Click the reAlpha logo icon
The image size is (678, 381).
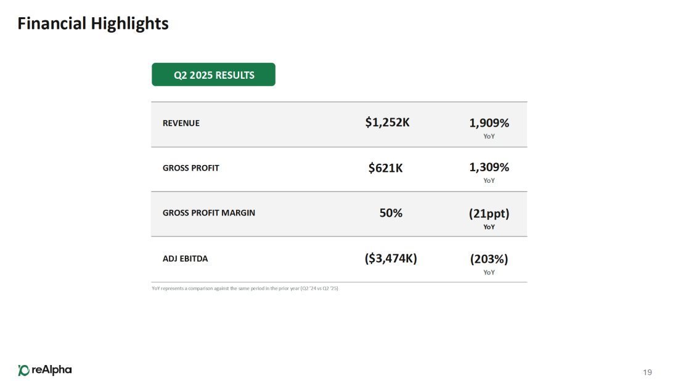tap(23, 370)
